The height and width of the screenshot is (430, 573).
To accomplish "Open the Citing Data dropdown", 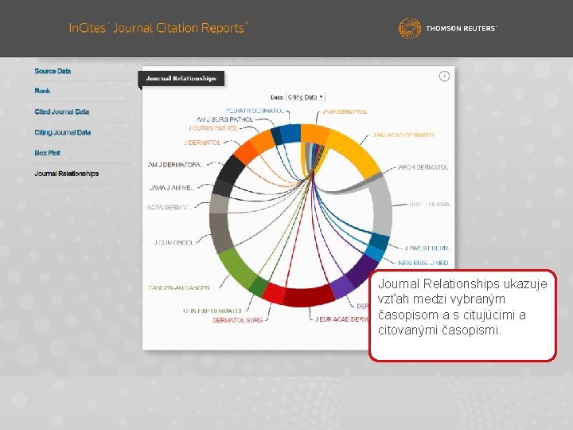I will click(x=306, y=97).
